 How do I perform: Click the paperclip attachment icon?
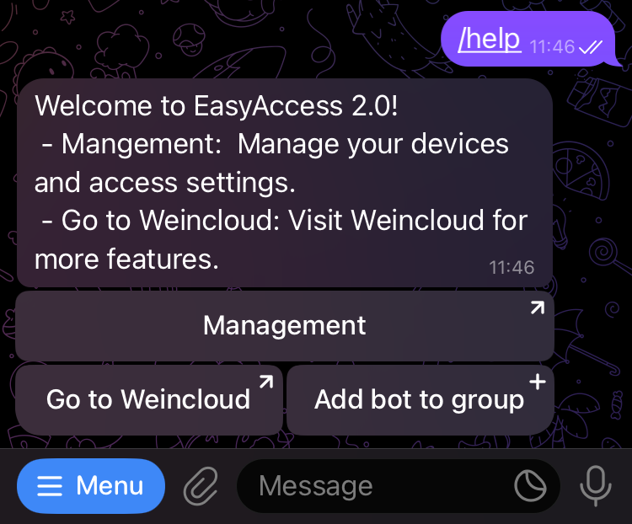201,486
